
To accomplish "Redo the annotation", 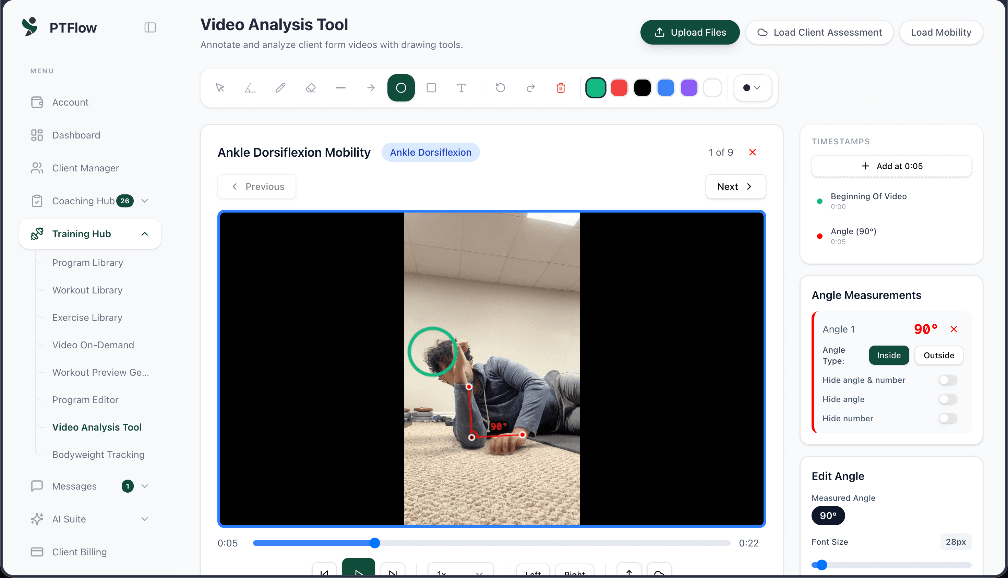I will pos(530,88).
